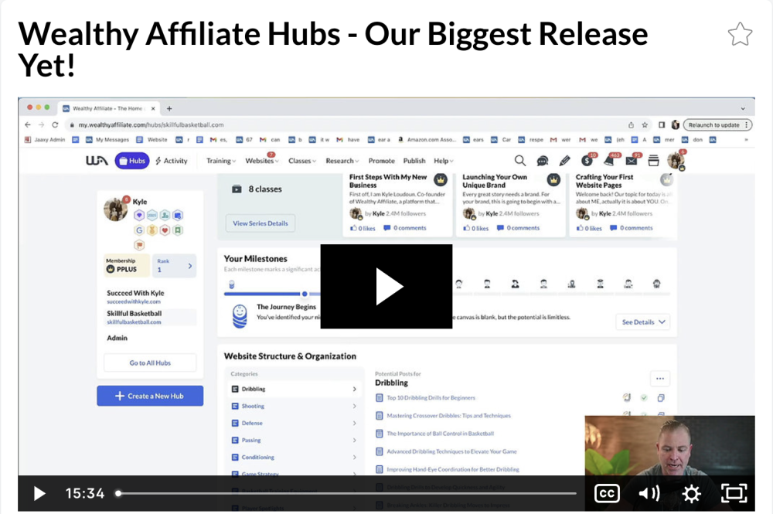Open the Top 10 Dribbling Drills for Beginners post
Viewport: 773px width, 514px height.
tap(431, 398)
